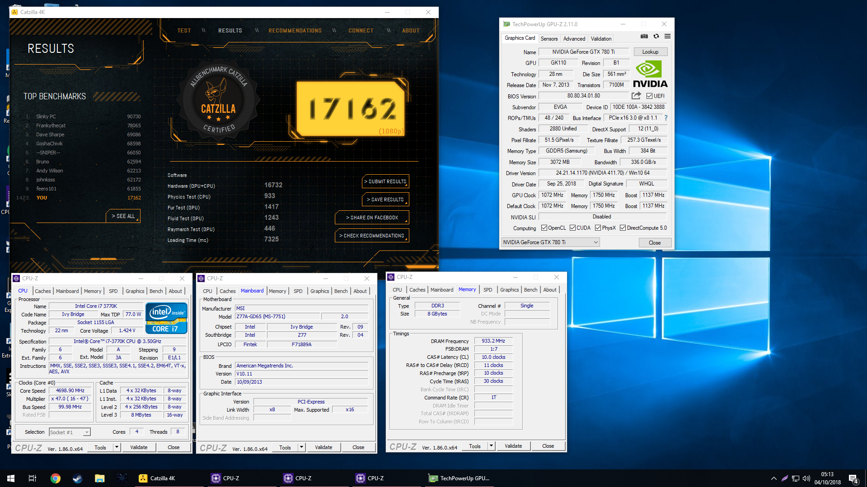Screen dimensions: 867x487
Task: Click the Intel Core i7 logo badge
Action: (166, 318)
